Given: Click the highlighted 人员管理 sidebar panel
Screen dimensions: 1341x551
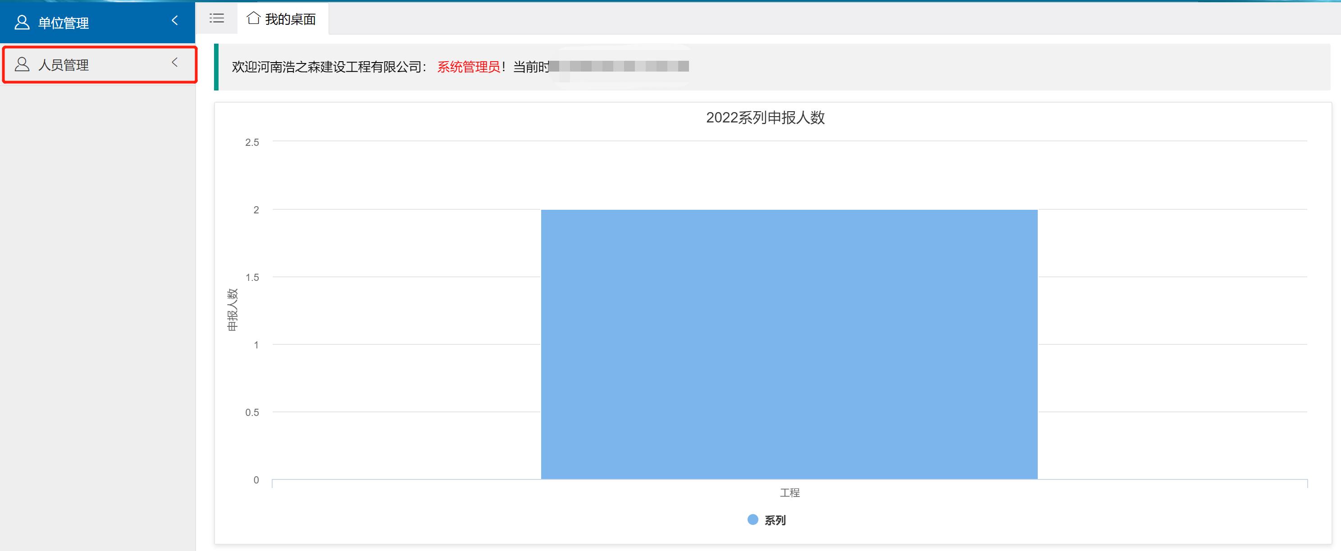Looking at the screenshot, I should point(99,64).
